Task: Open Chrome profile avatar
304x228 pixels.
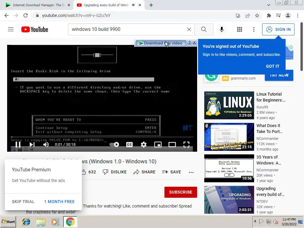Action: (288, 15)
